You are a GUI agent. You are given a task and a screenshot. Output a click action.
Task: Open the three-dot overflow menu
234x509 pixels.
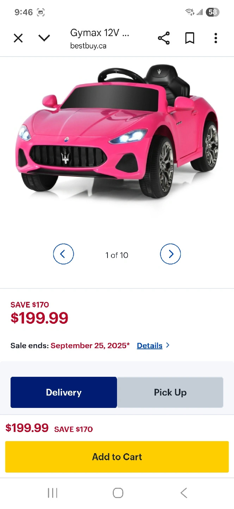click(216, 38)
